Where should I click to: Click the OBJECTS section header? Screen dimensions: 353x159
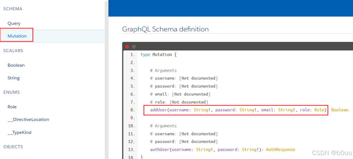pyautogui.click(x=13, y=147)
